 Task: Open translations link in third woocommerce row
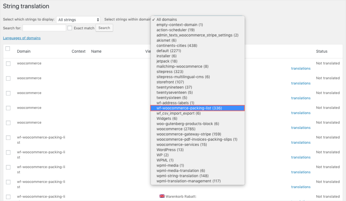coord(300,98)
